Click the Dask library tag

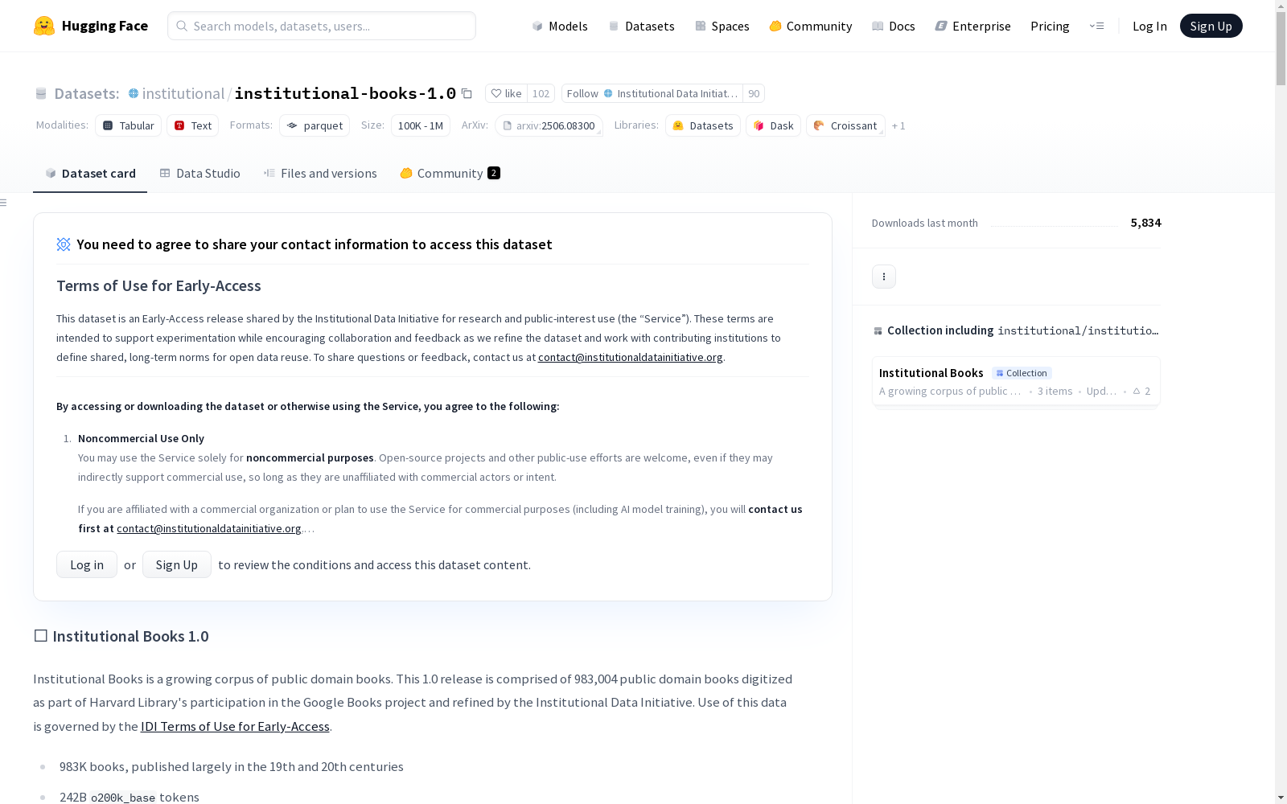click(x=773, y=125)
